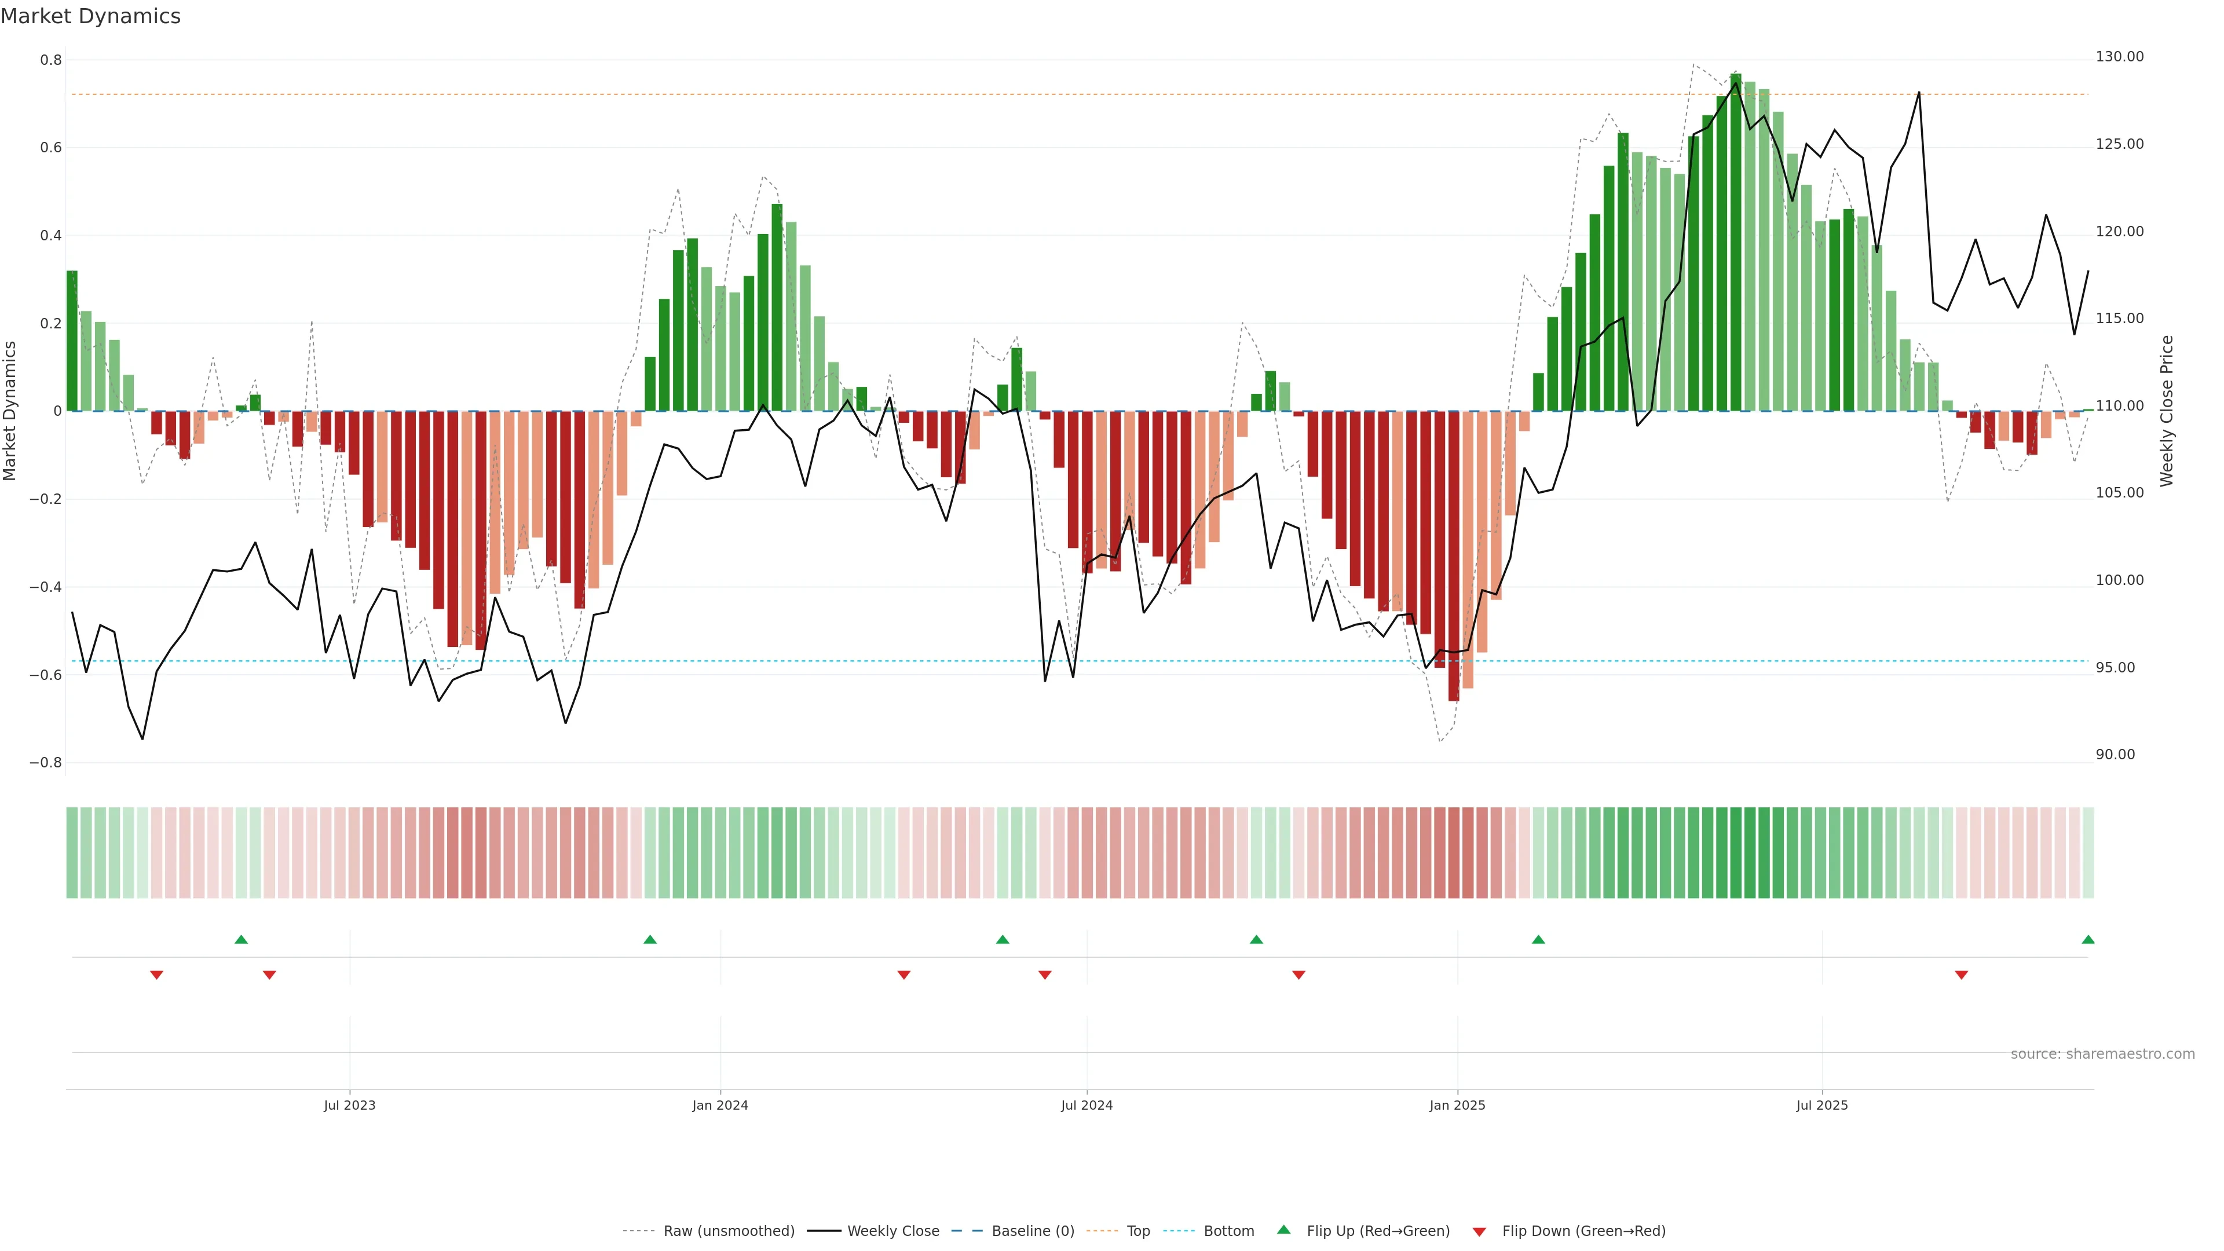Click the Jul 2025 x-axis label
The height and width of the screenshot is (1251, 2224).
point(1821,1105)
